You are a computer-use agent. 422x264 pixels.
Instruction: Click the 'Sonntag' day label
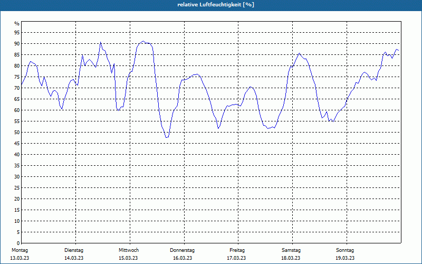point(345,250)
